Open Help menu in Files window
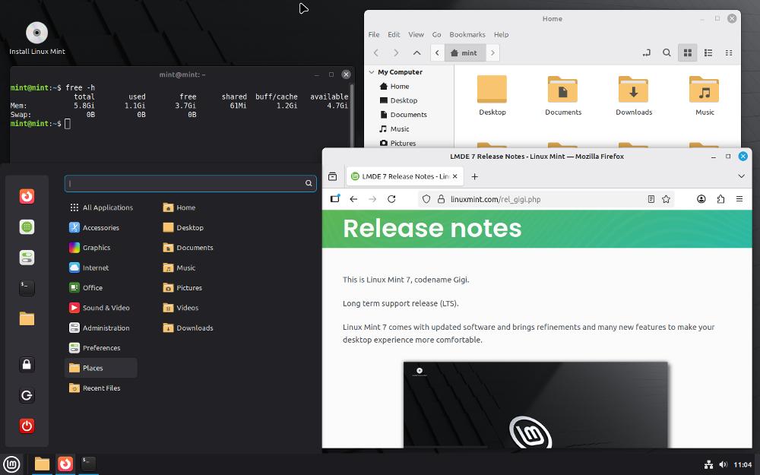The image size is (760, 475). (x=501, y=35)
